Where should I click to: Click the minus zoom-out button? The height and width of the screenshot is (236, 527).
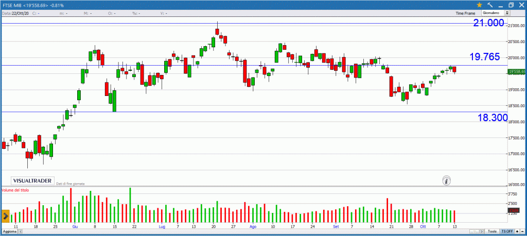tap(522, 231)
